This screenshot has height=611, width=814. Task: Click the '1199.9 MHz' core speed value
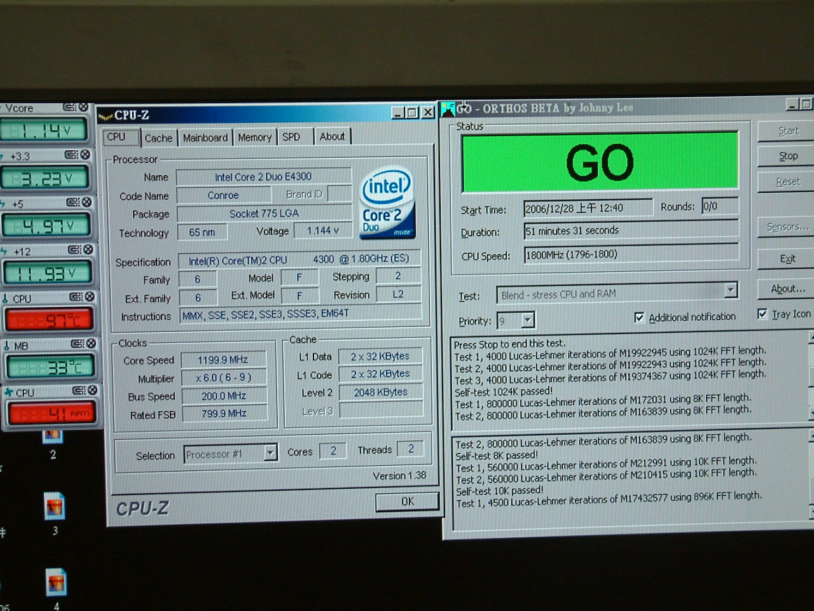[x=223, y=360]
